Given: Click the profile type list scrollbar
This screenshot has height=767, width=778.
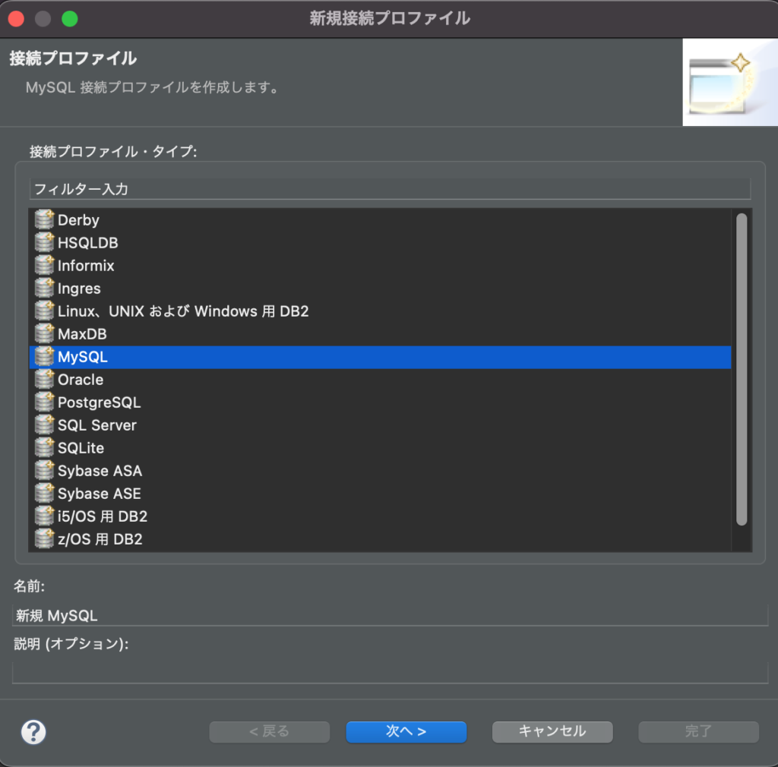Looking at the screenshot, I should pyautogui.click(x=742, y=369).
